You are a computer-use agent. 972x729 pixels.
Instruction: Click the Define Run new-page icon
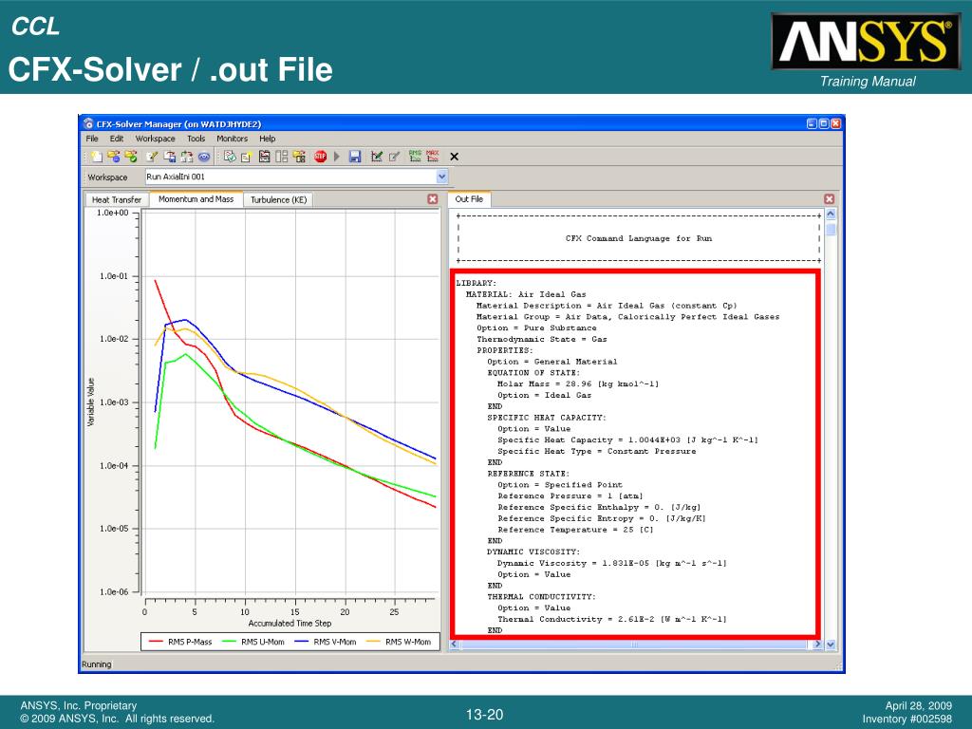(97, 157)
